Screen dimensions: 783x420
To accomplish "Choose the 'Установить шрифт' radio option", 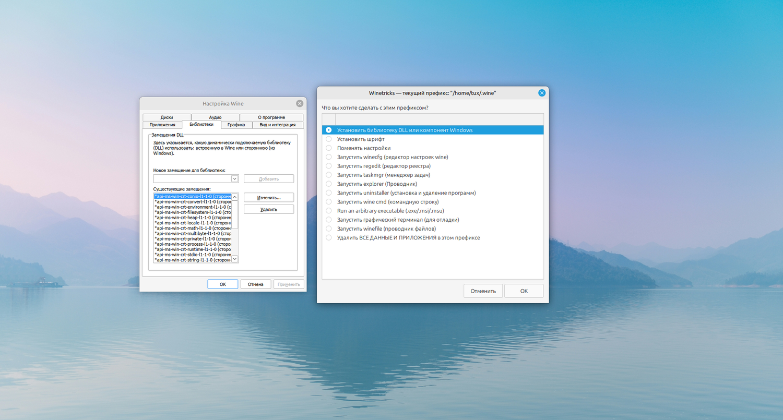I will pos(433,139).
